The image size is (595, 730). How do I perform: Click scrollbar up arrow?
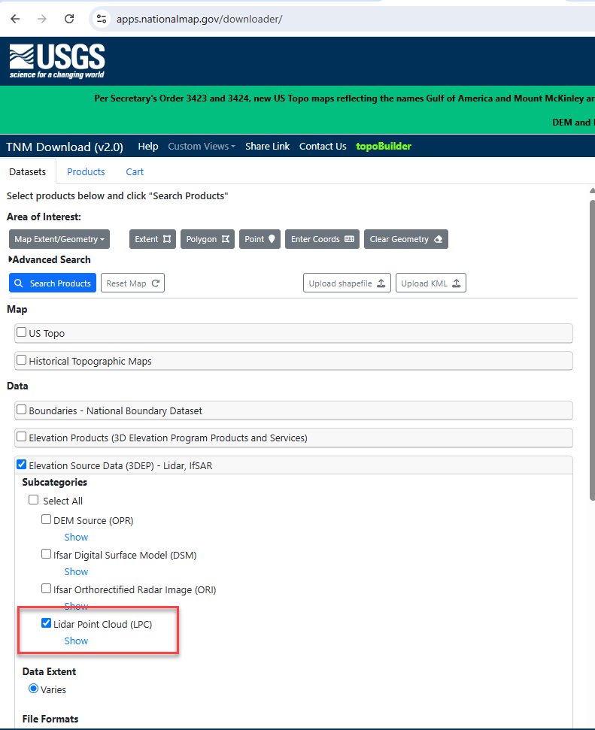click(x=592, y=190)
